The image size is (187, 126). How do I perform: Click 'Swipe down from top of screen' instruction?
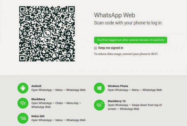coord(135,107)
